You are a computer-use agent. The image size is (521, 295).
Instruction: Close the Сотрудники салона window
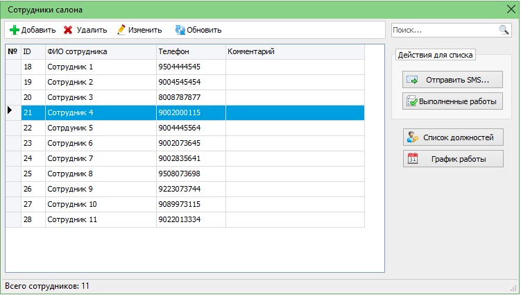(511, 10)
